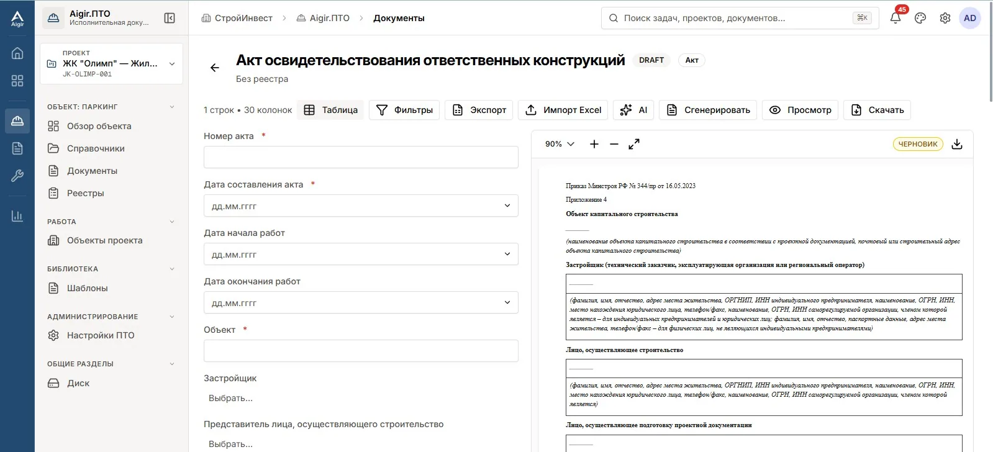Collapse the АДМИНИСТРИРОВАНИЕ section

click(172, 317)
